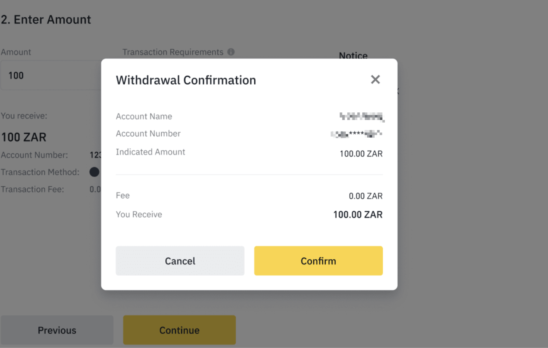Click the Withdrawal Confirmation dialog title
The height and width of the screenshot is (348, 548).
click(x=186, y=80)
